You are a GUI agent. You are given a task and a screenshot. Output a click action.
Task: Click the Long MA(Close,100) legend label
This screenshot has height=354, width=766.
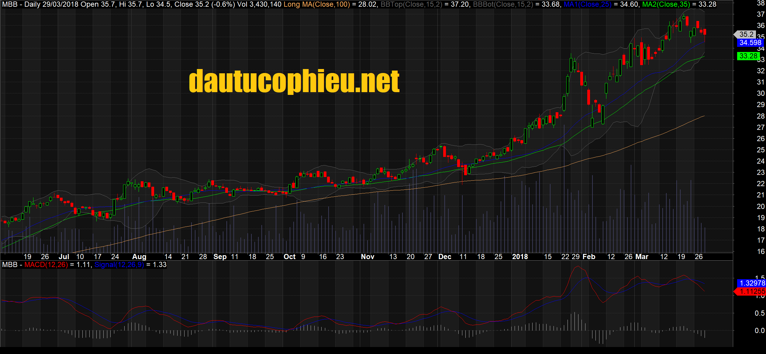[317, 4]
